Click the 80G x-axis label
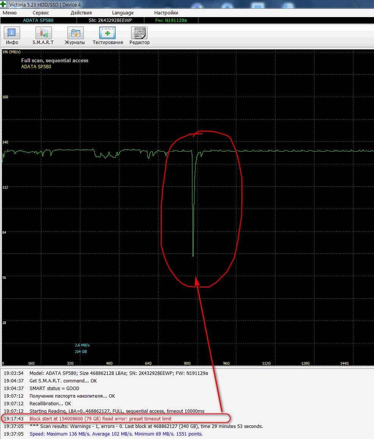Screen dimensions: 374x439 tap(187, 363)
